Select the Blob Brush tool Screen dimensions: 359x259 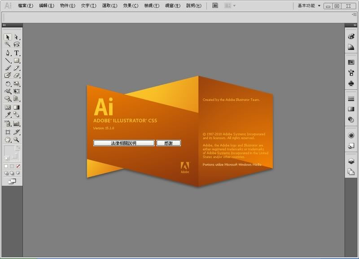coord(8,75)
